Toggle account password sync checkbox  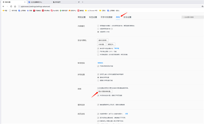[x=98, y=66]
